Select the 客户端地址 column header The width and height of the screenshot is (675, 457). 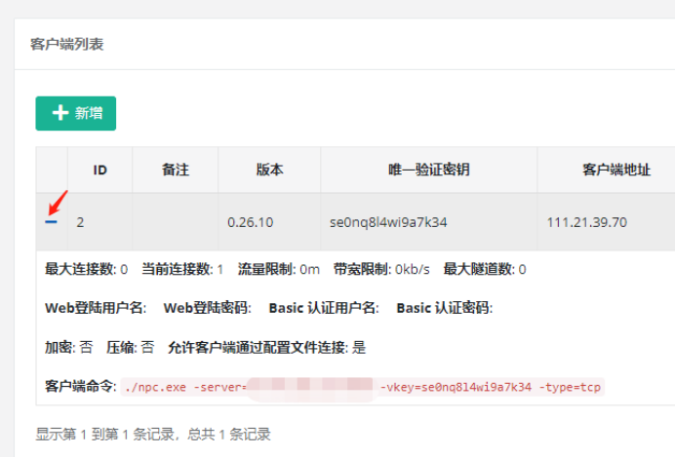pos(615,170)
